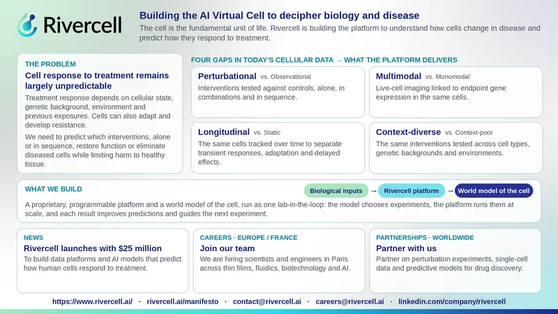Click 'Treatment response depends on cellular state' paragraph
Image resolution: width=558 pixels, height=314 pixels.
99,111
